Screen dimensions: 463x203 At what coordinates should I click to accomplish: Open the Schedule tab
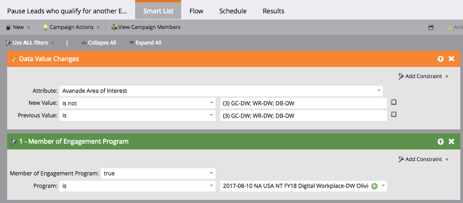point(233,11)
